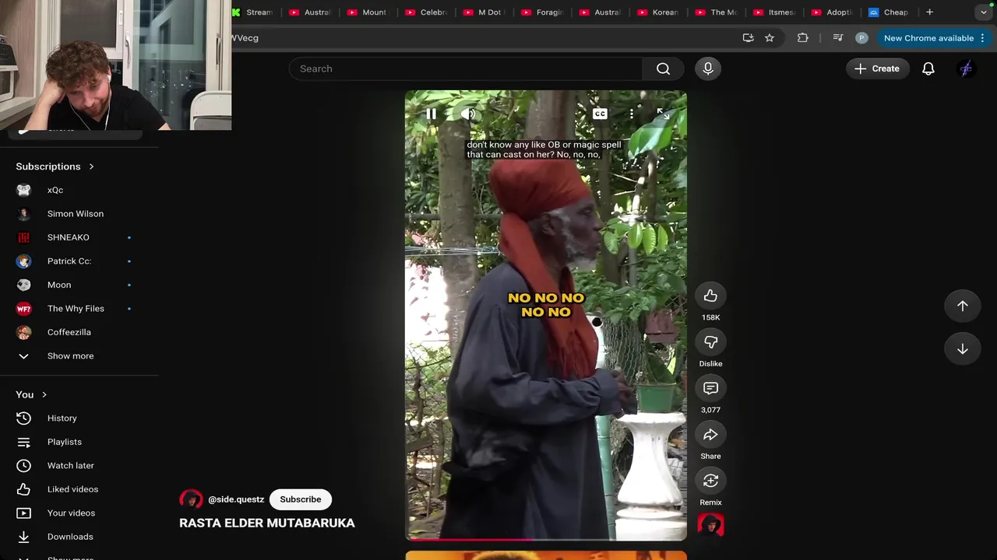Dislike the Short with thumbs down
This screenshot has width=997, height=560.
pos(710,342)
